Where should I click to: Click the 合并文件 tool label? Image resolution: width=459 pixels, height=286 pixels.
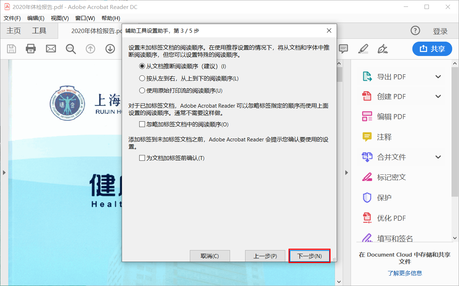392,157
